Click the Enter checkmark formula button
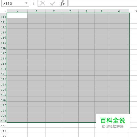The image size is (137, 137). (53, 4)
